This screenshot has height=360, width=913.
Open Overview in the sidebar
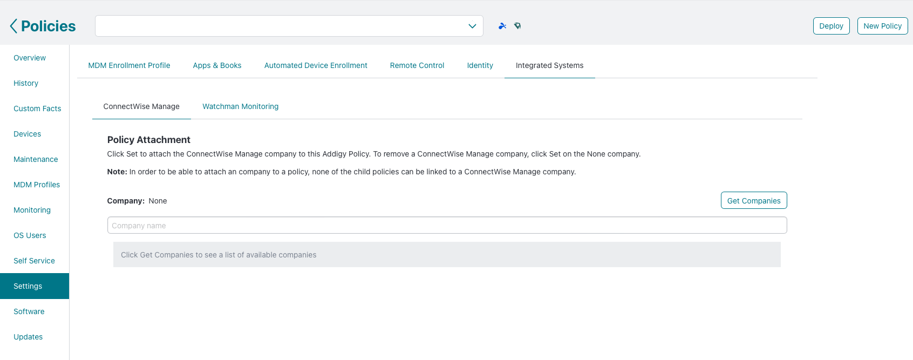pyautogui.click(x=30, y=58)
